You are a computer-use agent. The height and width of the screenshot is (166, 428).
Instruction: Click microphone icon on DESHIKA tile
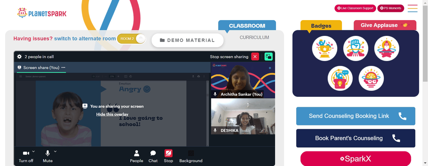215,131
